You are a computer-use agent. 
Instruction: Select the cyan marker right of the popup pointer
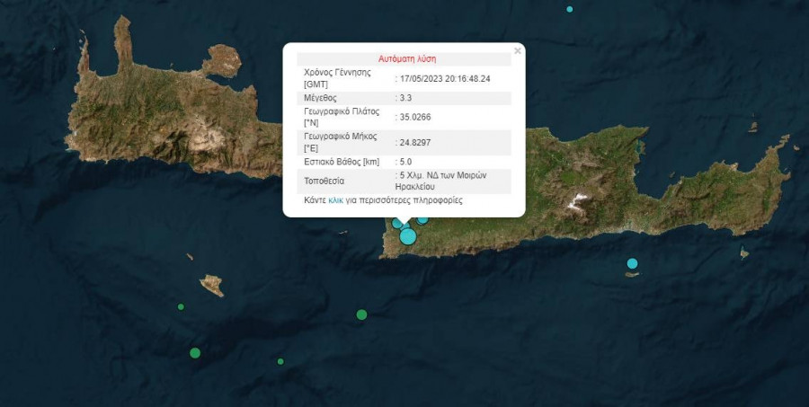[422, 218]
